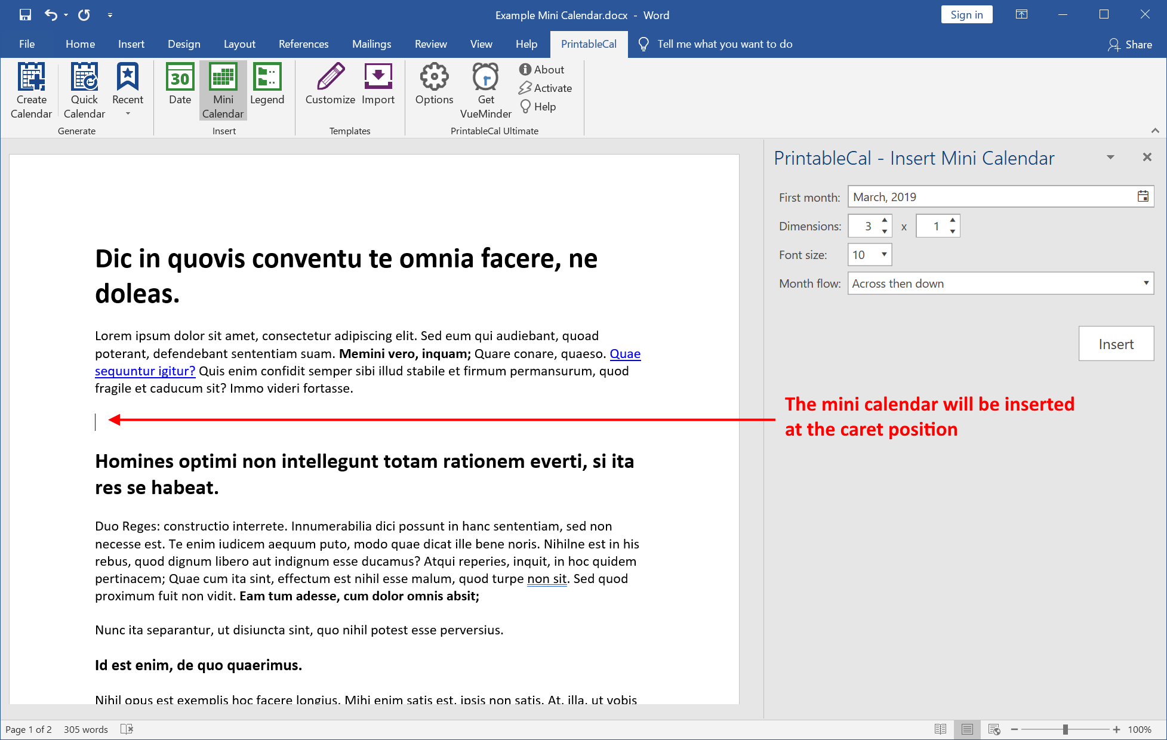Decrement the calendar rows stepper
The height and width of the screenshot is (740, 1167).
(x=954, y=230)
